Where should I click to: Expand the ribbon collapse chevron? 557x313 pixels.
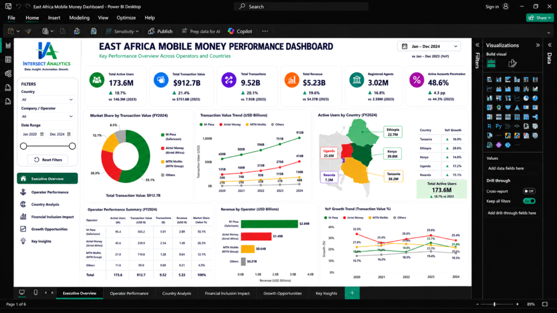pyautogui.click(x=549, y=33)
